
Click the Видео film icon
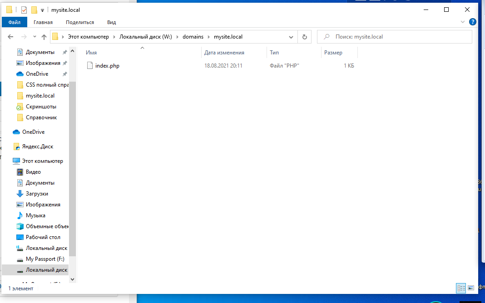(x=20, y=172)
